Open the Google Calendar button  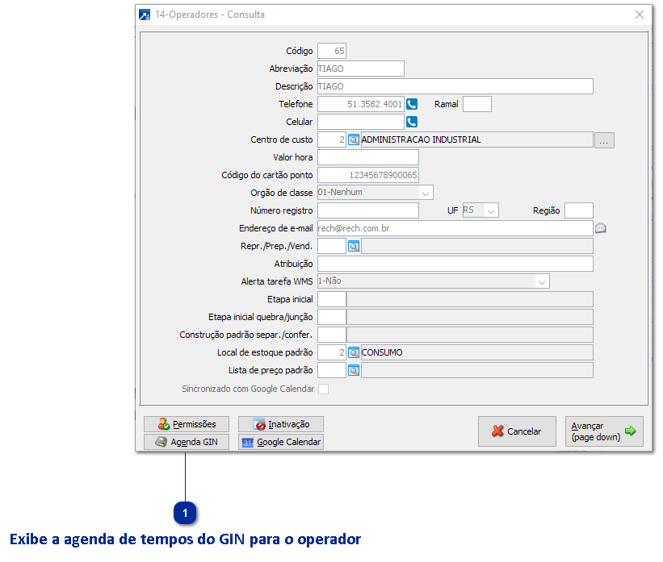click(281, 442)
